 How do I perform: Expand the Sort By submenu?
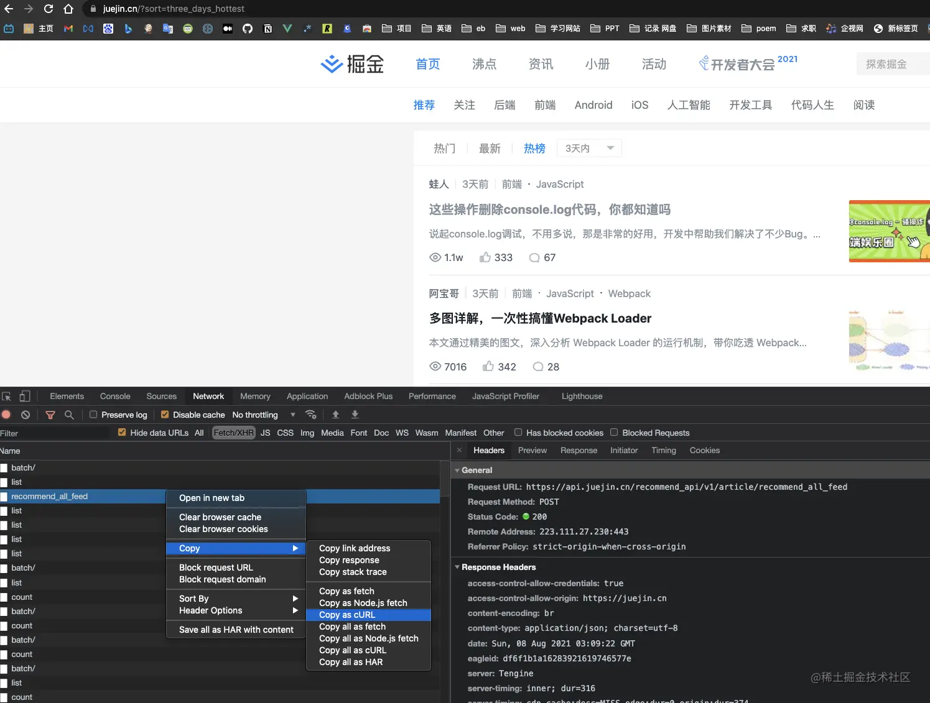click(x=236, y=599)
